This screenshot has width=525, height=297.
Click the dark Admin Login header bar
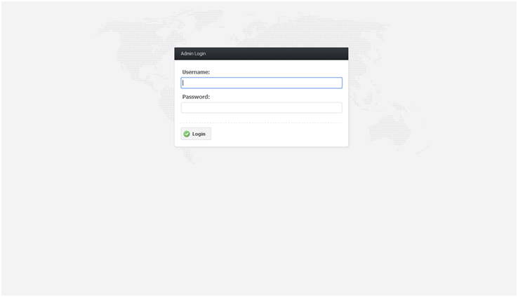(261, 54)
